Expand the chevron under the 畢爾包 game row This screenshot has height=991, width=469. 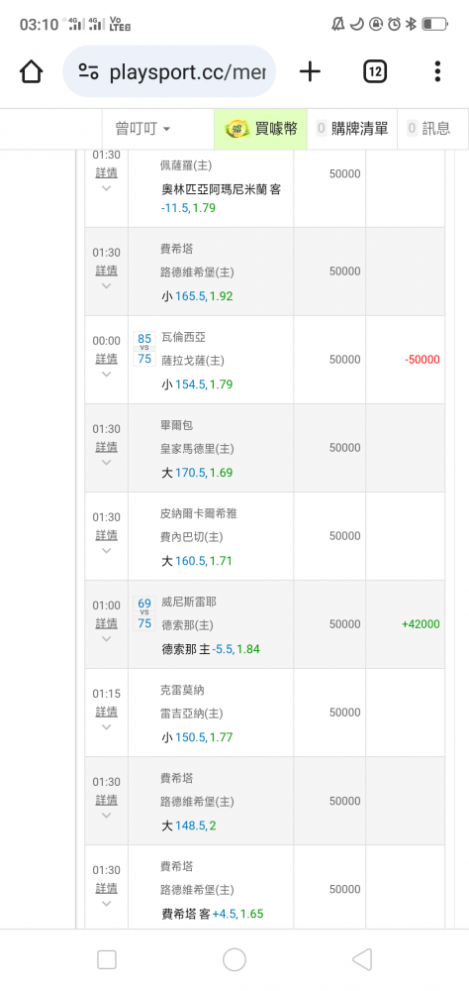point(106,462)
